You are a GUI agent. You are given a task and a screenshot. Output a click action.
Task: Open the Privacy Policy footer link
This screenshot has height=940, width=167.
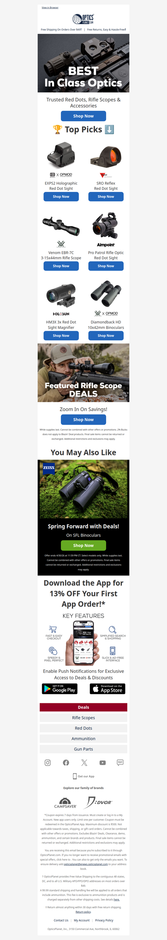tap(104, 920)
